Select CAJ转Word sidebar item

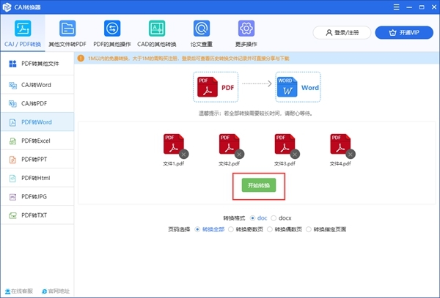[x=37, y=85]
